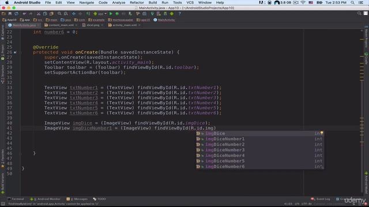Click the Make Project build icon

pos(88,14)
